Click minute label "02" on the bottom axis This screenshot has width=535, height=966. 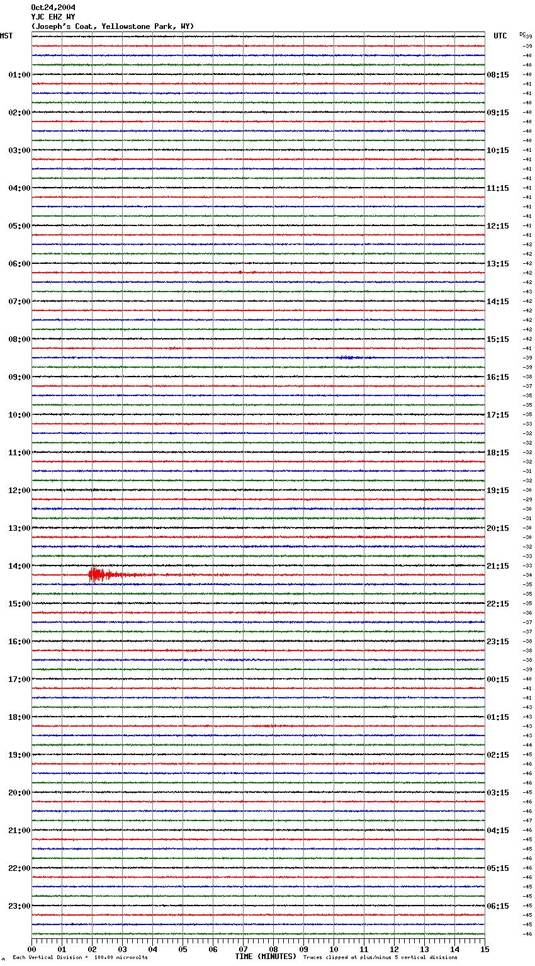(92, 949)
